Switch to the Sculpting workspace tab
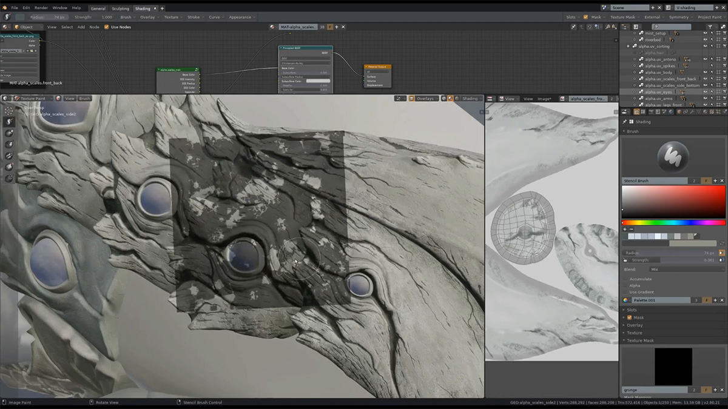 (x=120, y=8)
